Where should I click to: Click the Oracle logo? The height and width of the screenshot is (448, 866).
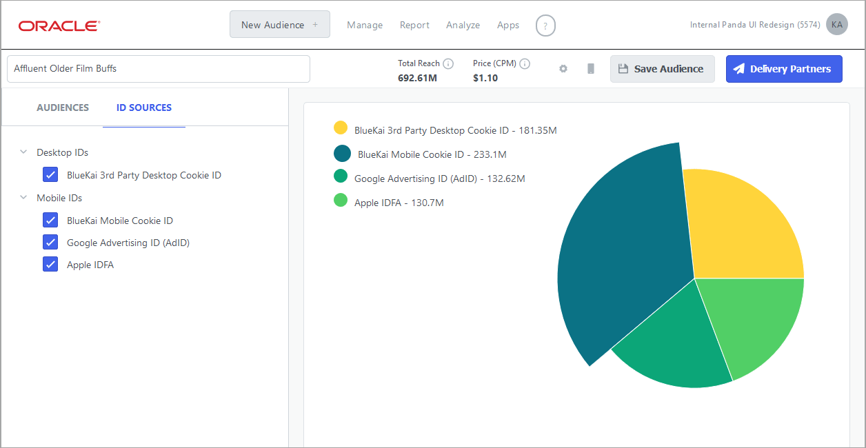point(59,26)
